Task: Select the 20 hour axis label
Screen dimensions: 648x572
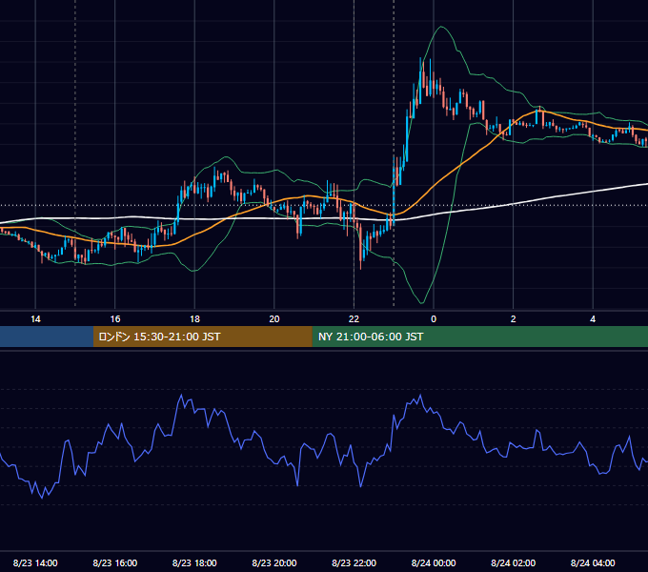Action: tap(274, 319)
